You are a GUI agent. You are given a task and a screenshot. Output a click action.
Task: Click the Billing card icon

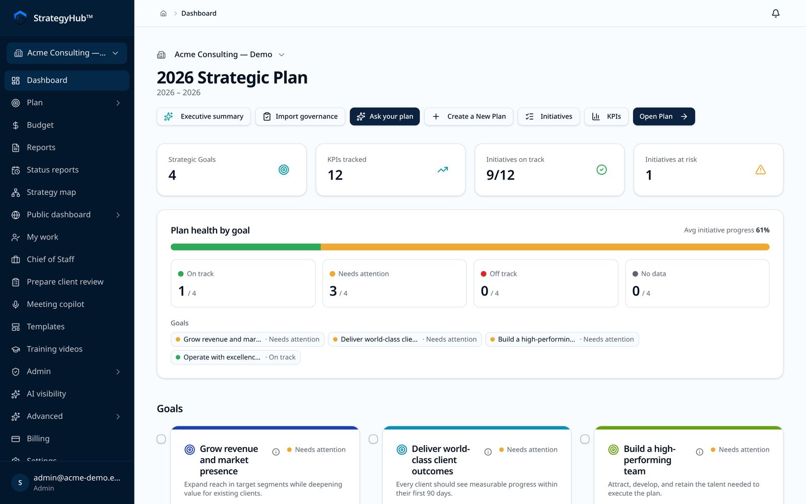16,438
